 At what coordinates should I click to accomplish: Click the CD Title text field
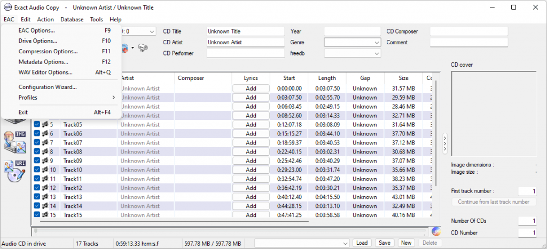tap(245, 31)
